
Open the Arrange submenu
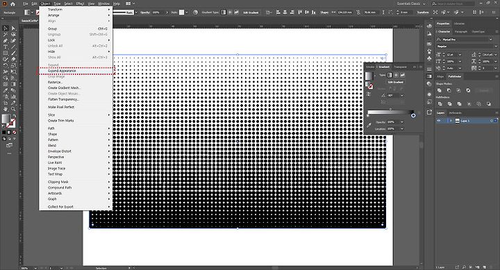pyautogui.click(x=76, y=15)
